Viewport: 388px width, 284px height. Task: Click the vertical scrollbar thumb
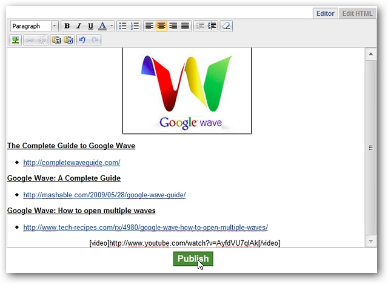point(370,147)
